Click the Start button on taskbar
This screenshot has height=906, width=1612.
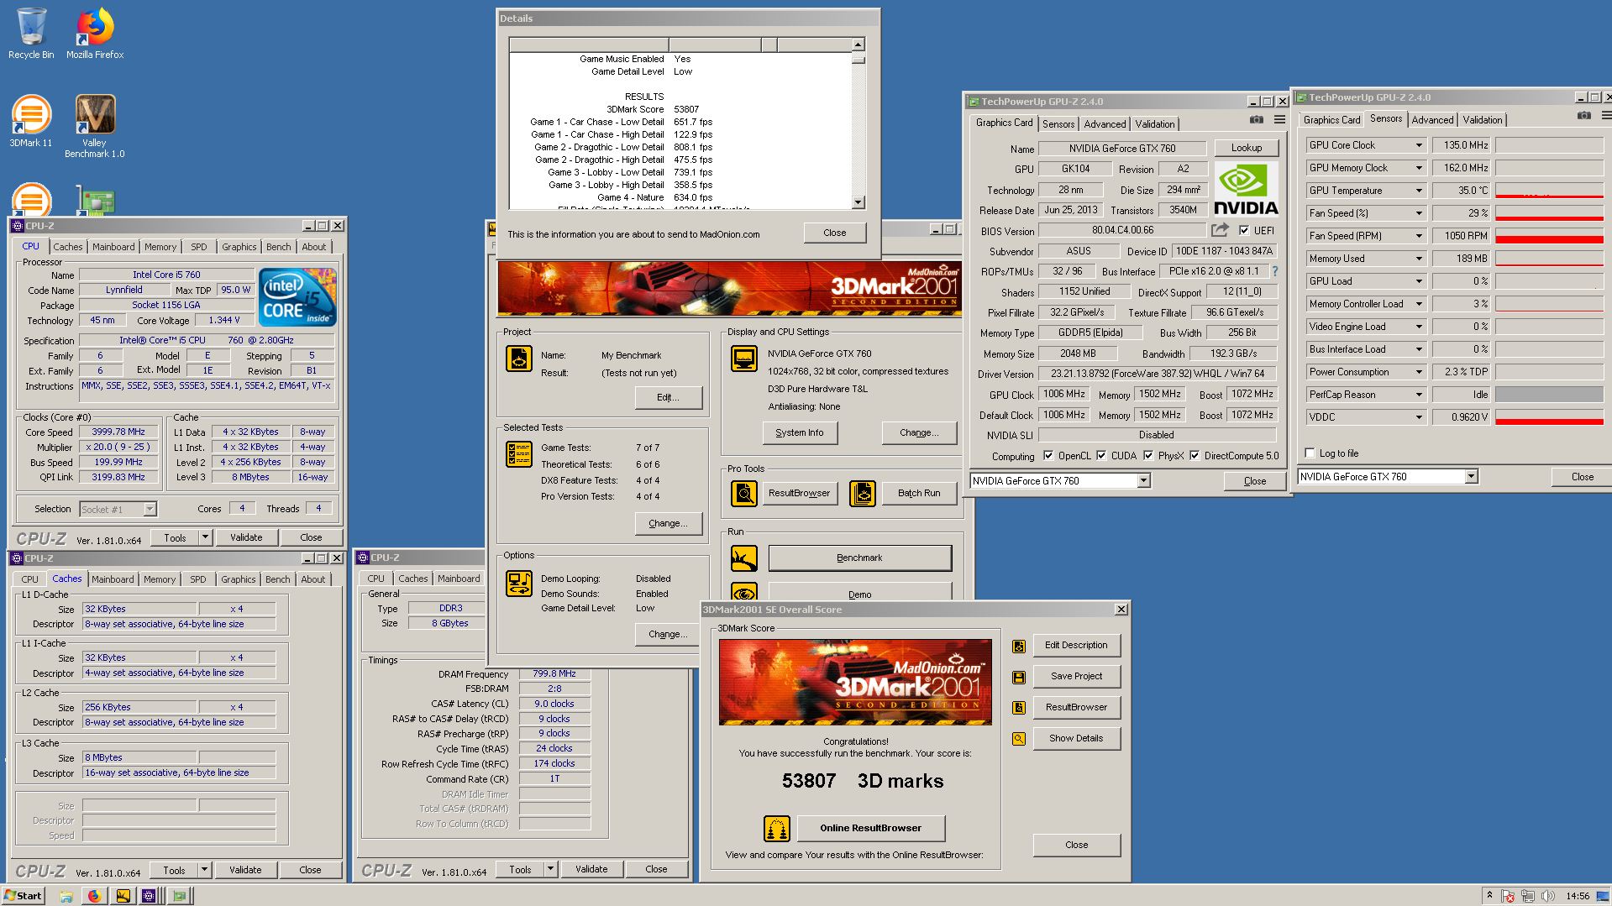tap(23, 896)
